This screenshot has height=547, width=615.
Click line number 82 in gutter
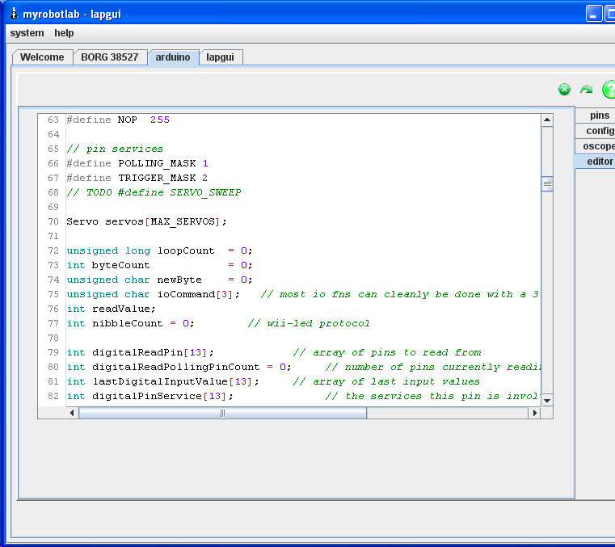(53, 396)
